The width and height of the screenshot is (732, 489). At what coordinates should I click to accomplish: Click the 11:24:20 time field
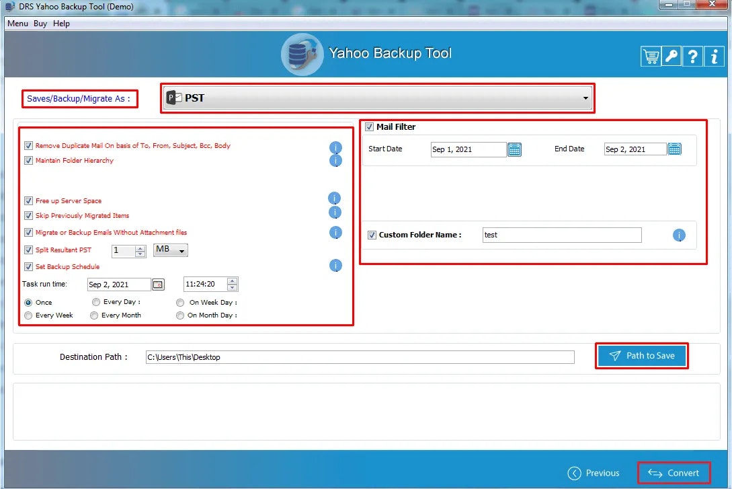(x=206, y=284)
